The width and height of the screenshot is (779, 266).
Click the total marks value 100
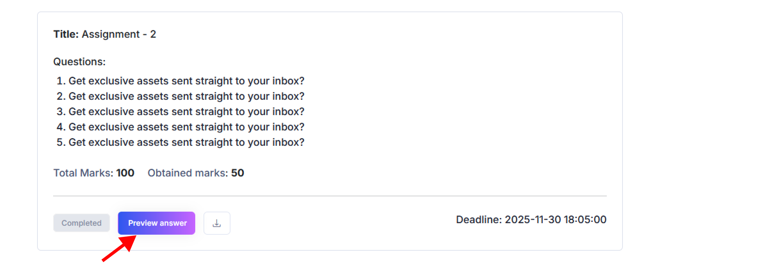point(125,173)
